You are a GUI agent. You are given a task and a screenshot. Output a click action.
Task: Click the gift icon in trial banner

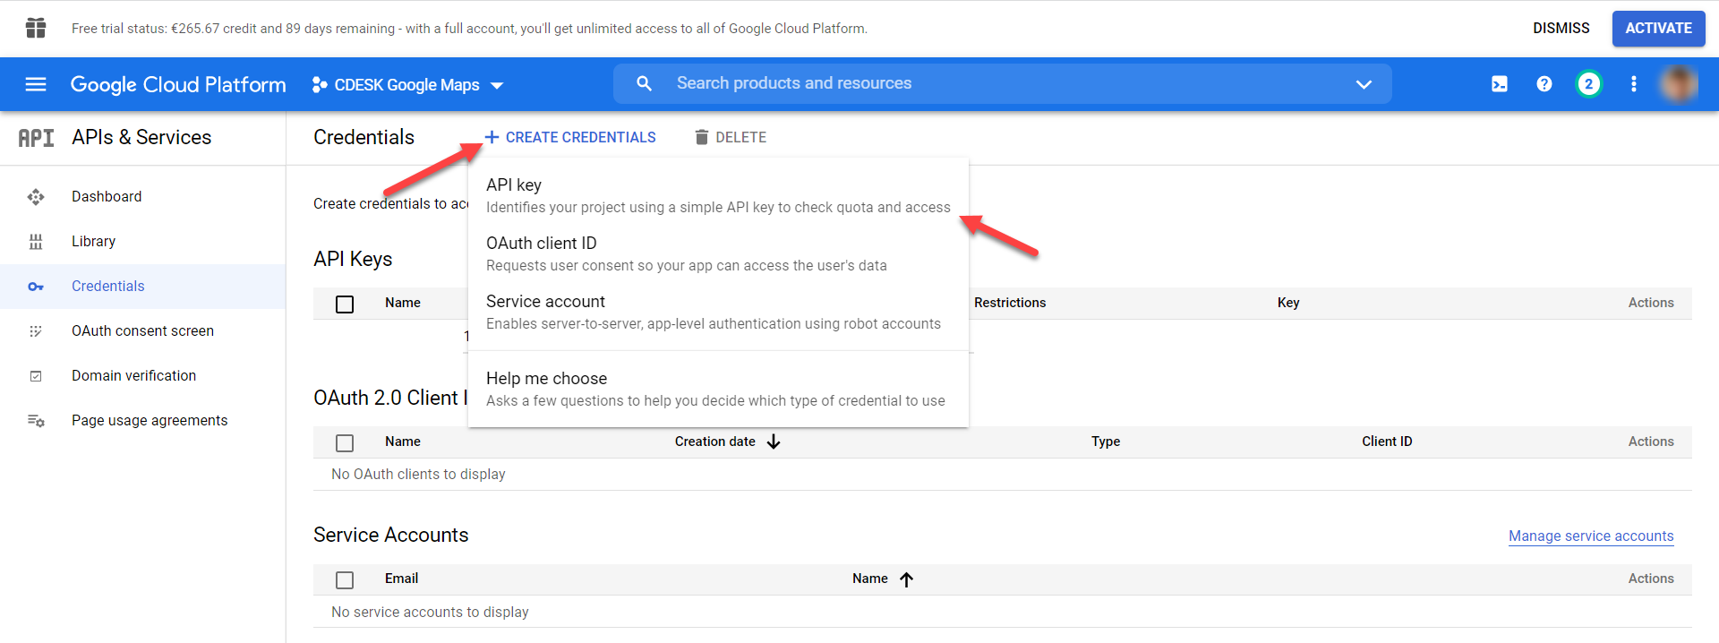pos(36,28)
